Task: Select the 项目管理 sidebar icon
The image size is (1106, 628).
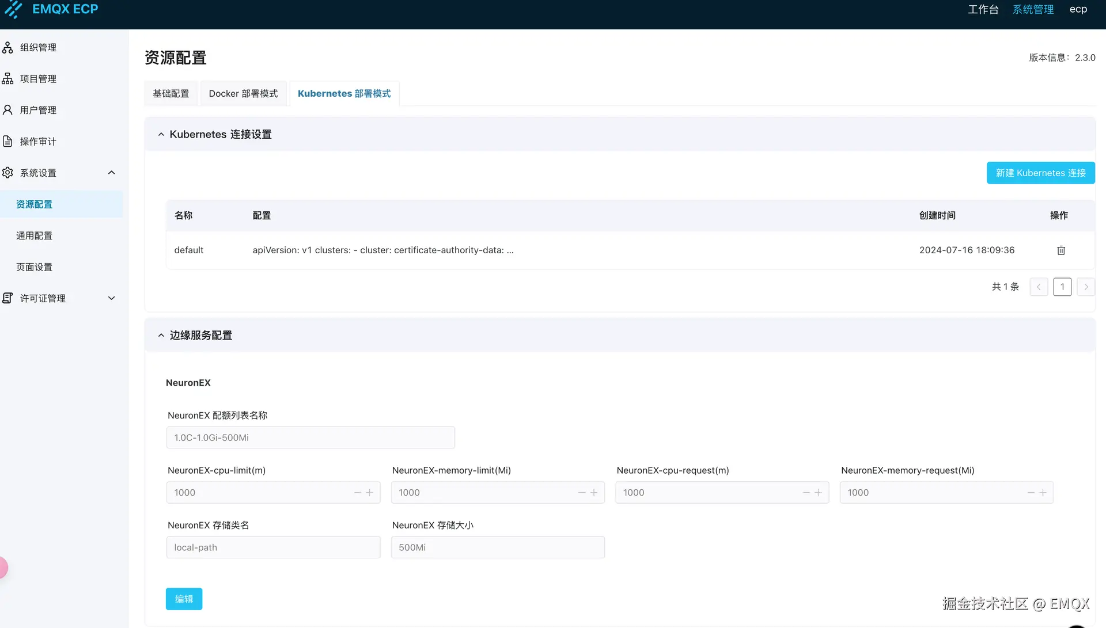Action: (x=7, y=78)
